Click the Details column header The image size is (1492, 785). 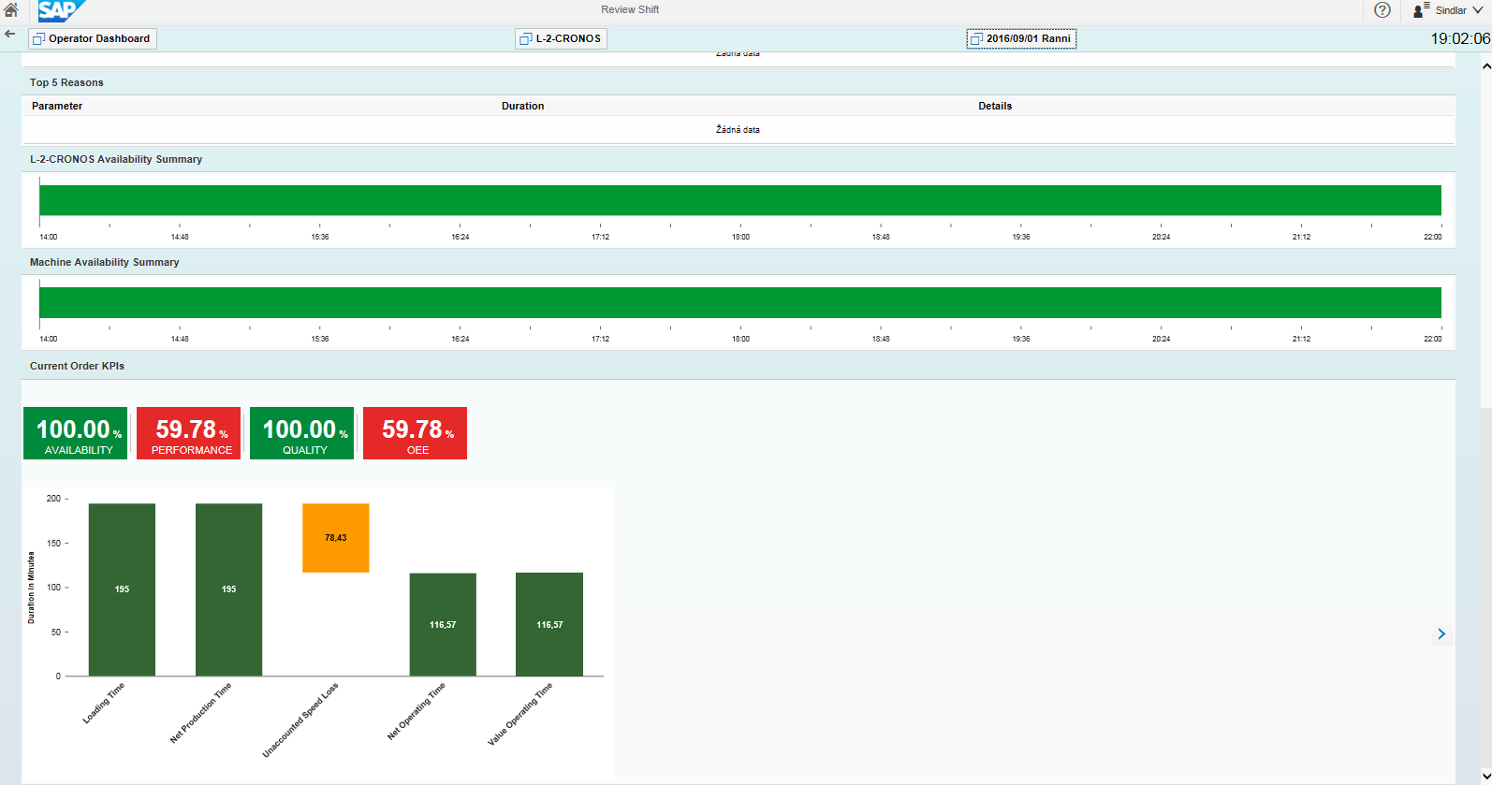click(x=995, y=106)
